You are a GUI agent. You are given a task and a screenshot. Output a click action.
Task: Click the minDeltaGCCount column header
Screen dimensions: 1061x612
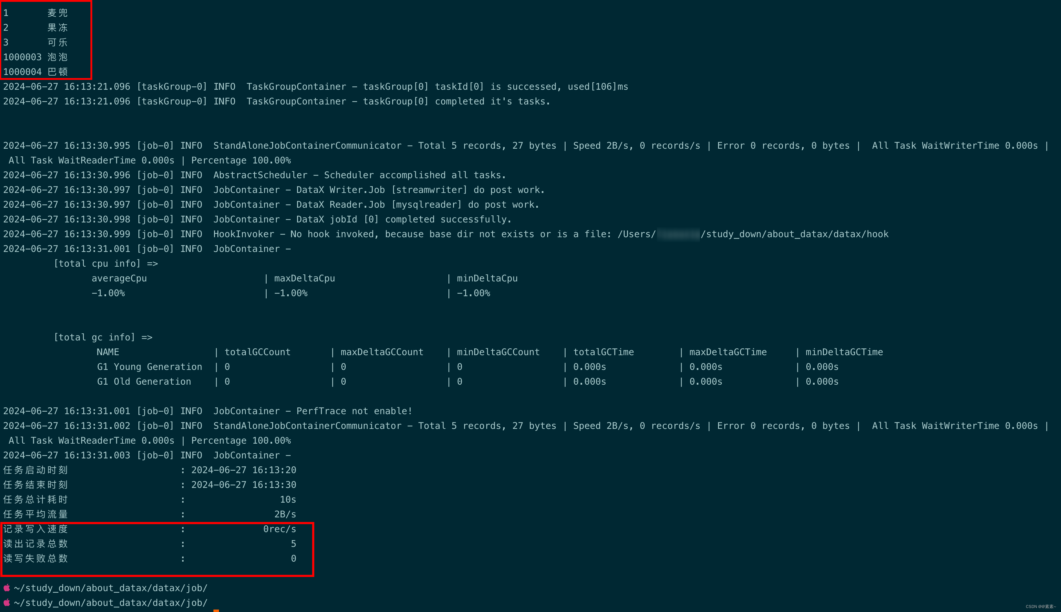point(498,352)
